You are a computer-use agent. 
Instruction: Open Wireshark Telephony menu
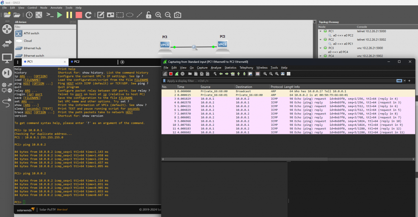(x=246, y=68)
